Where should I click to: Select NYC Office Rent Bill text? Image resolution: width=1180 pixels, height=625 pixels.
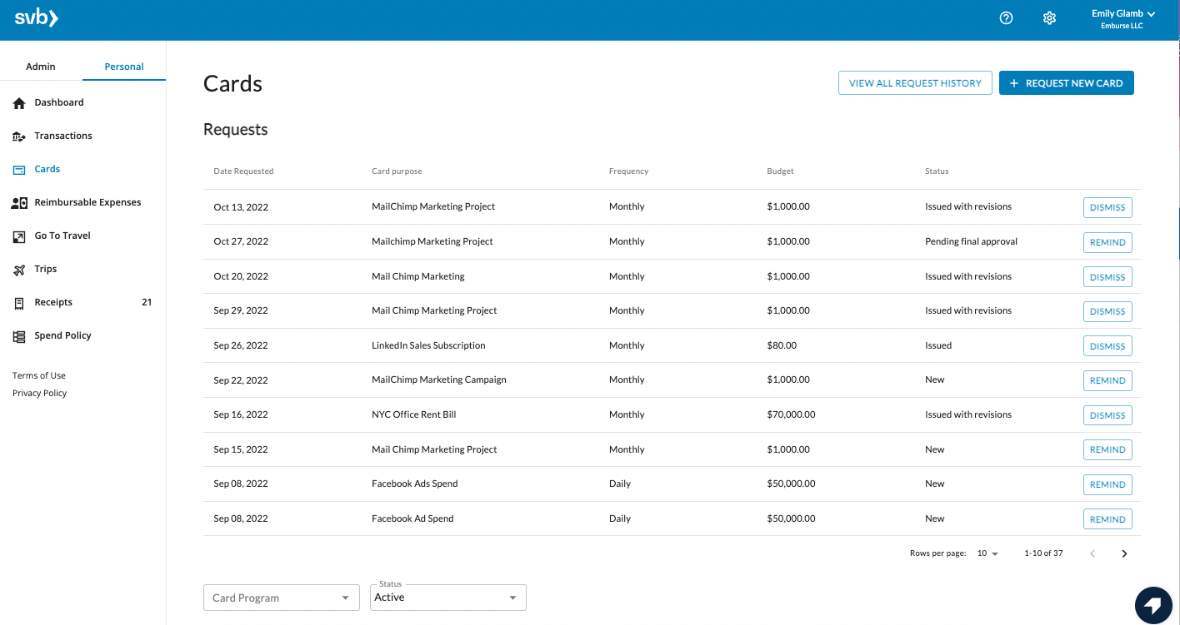coord(414,414)
